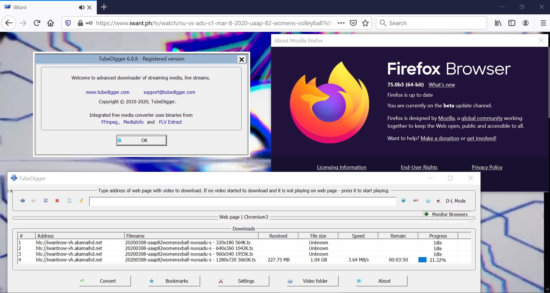Open www.tubedigger.com link
Image resolution: width=550 pixels, height=293 pixels.
[108, 92]
